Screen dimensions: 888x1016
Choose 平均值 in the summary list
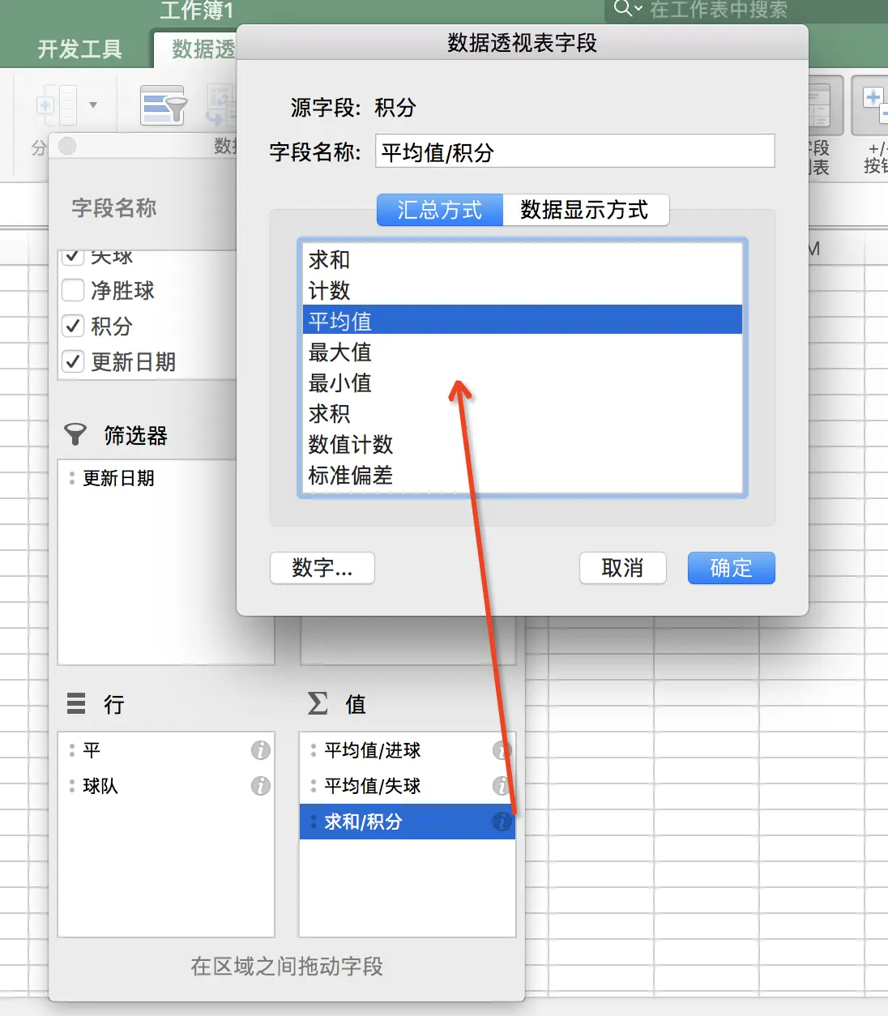click(x=523, y=320)
